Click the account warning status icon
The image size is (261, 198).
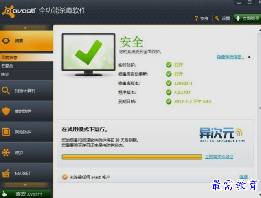click(x=65, y=177)
